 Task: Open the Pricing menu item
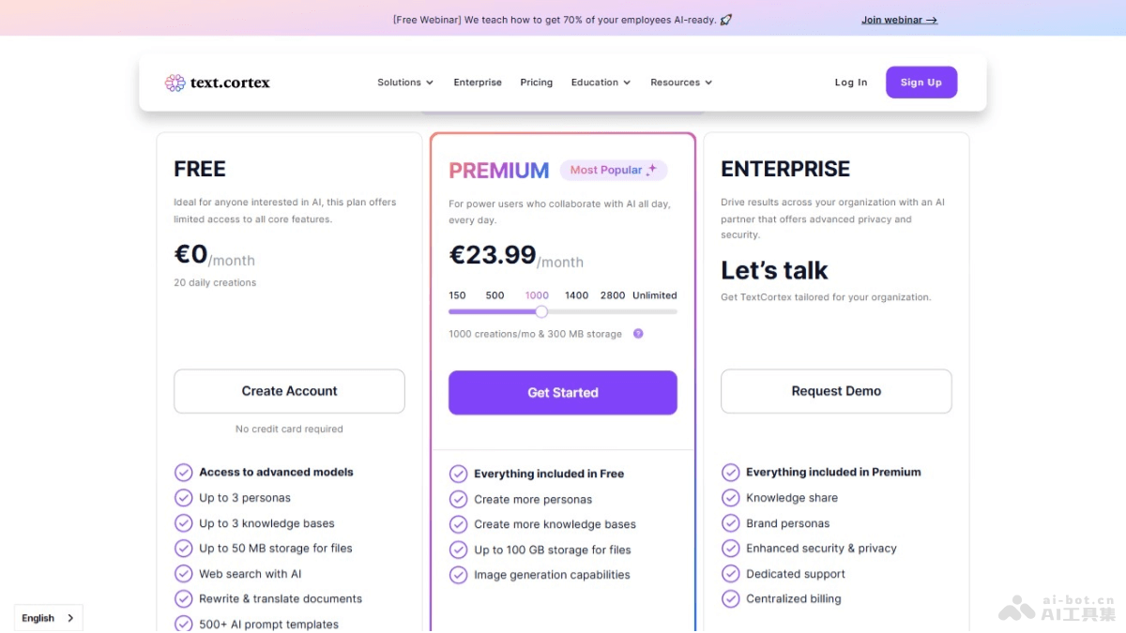pos(537,83)
